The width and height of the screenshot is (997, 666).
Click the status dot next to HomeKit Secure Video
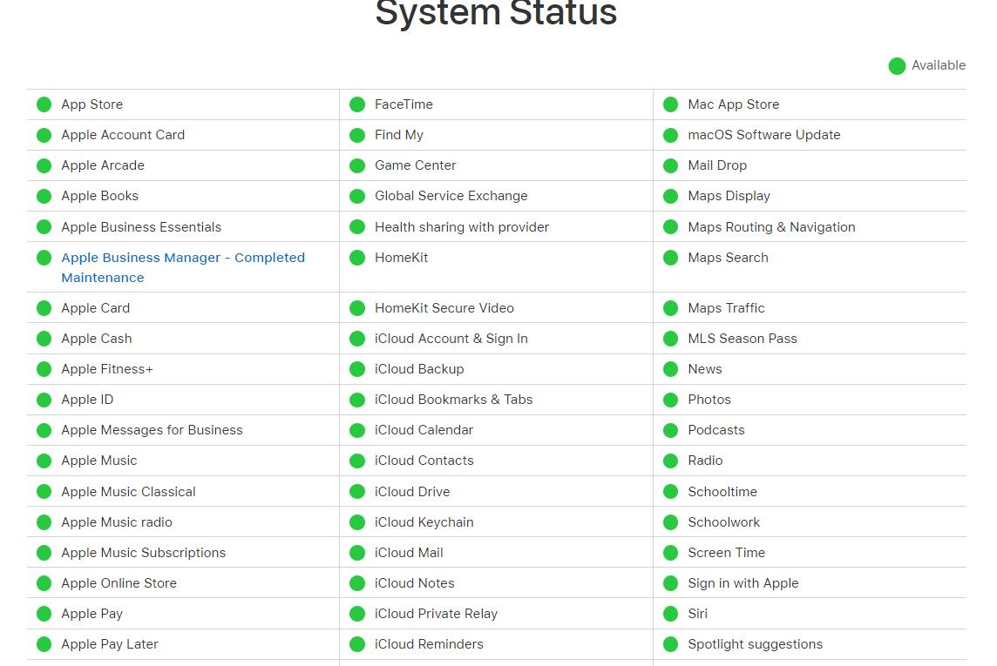coord(357,308)
